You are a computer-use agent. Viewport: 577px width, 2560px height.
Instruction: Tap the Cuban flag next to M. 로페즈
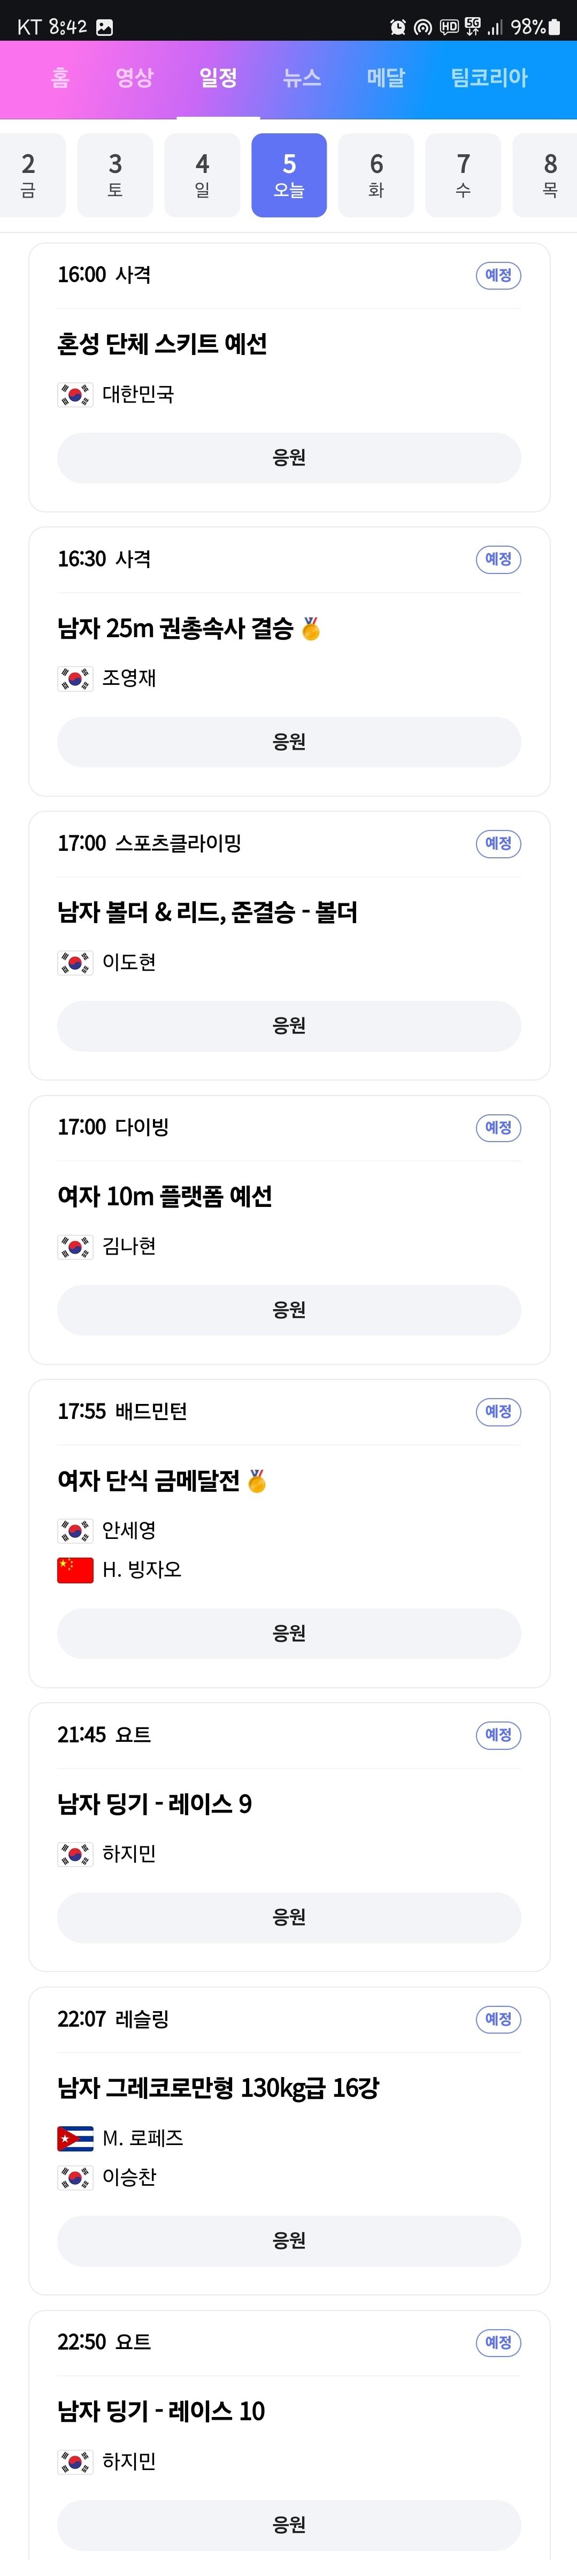[75, 2138]
